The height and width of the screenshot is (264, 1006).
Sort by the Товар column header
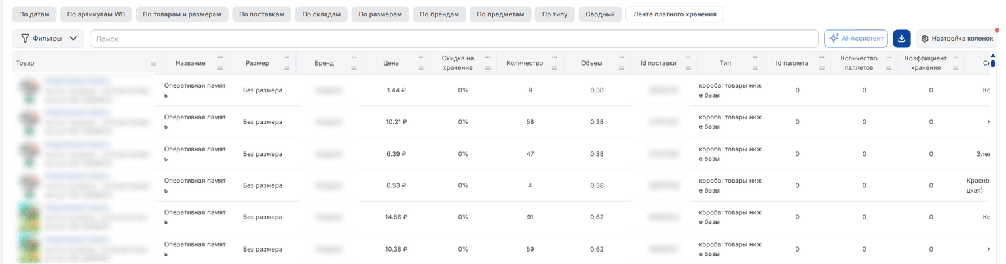click(x=26, y=64)
